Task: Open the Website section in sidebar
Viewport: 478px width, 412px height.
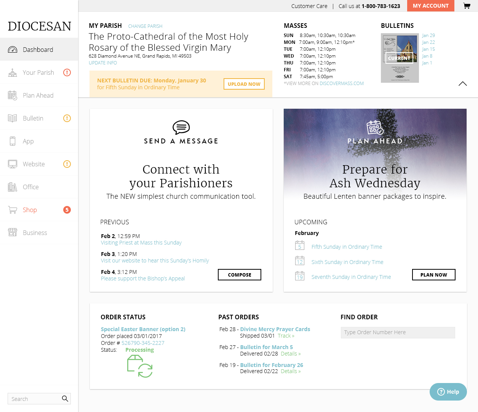Action: [x=34, y=164]
